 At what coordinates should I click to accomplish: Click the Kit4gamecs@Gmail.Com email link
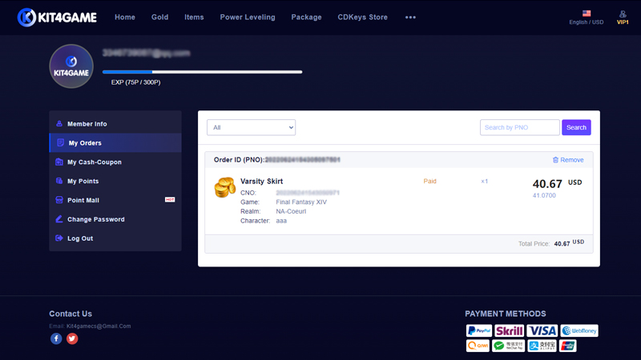coord(99,326)
